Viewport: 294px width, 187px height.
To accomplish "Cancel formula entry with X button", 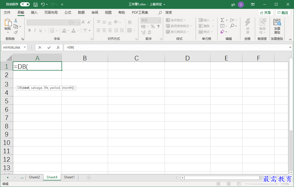I will point(40,47).
